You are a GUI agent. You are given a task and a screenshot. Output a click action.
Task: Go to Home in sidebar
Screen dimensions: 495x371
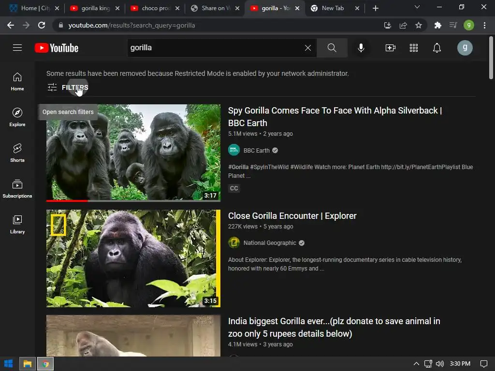(x=17, y=82)
